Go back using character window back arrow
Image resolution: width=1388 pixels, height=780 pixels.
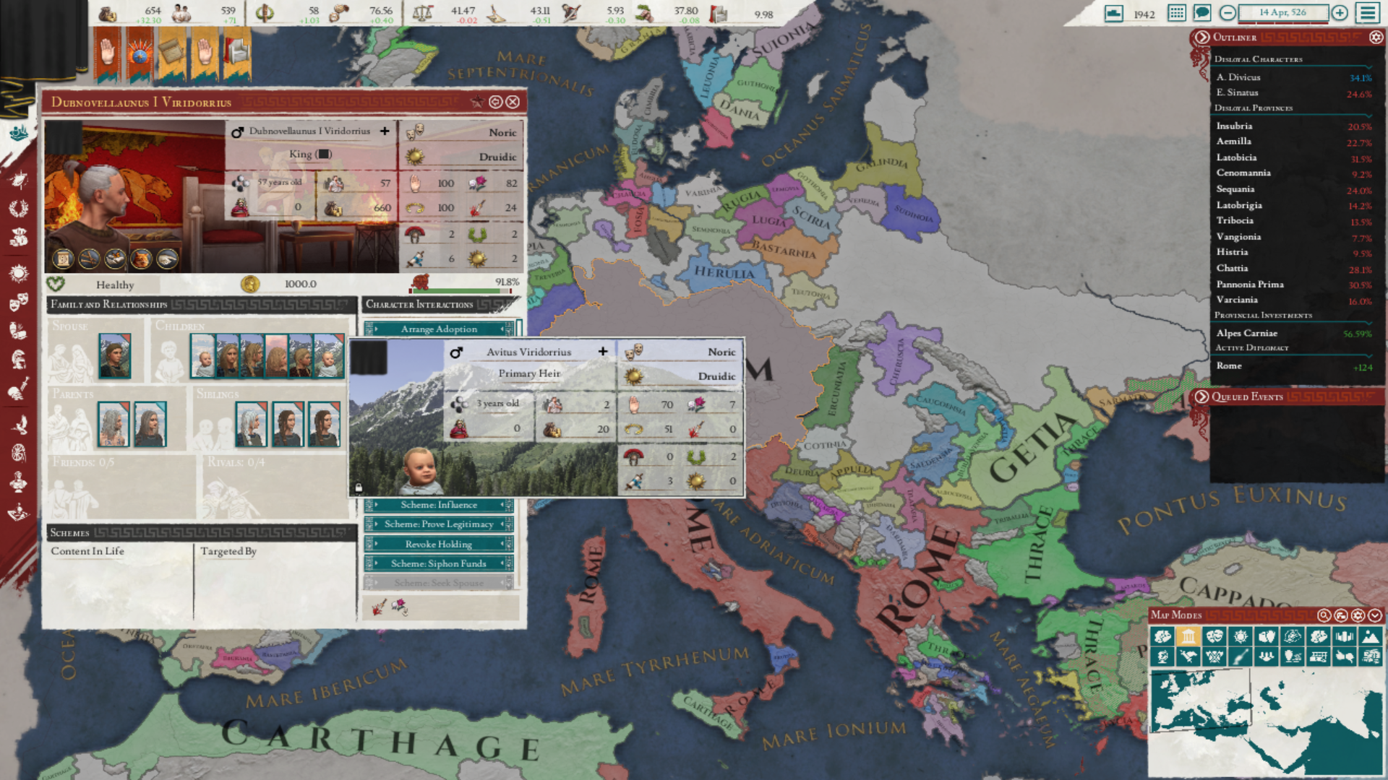pos(495,102)
